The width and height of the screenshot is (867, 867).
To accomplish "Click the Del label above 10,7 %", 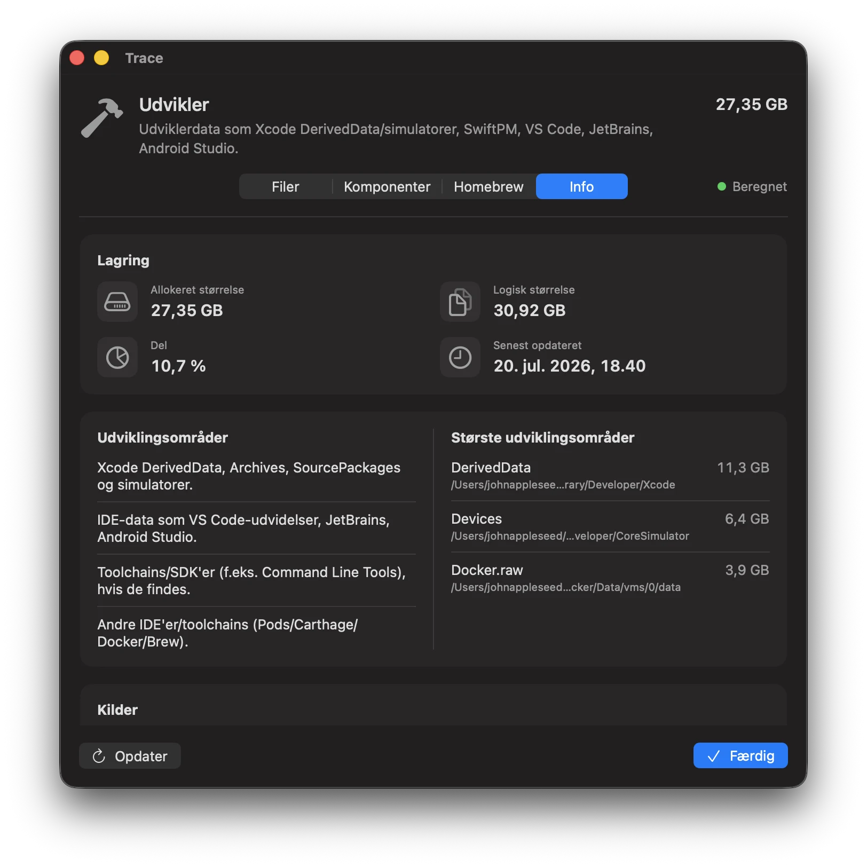I will click(x=159, y=345).
